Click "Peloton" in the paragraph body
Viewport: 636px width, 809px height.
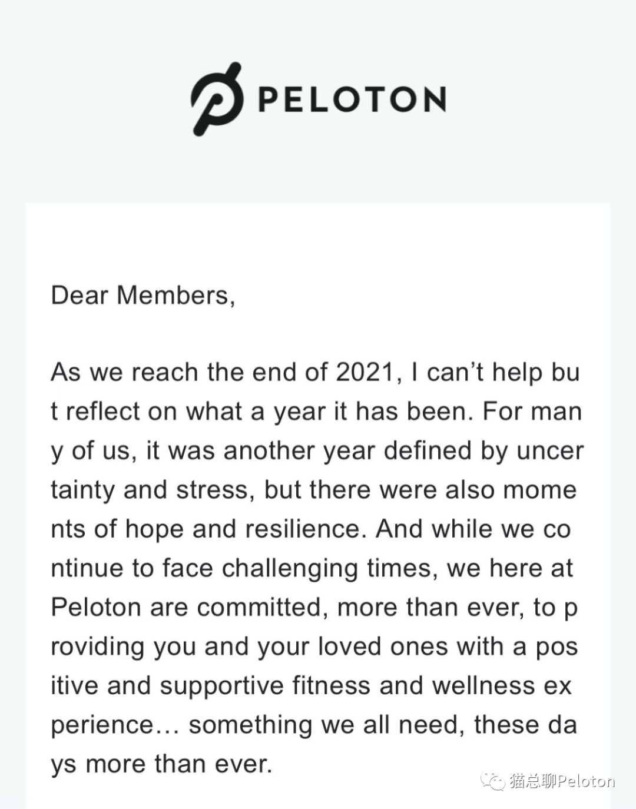tap(96, 607)
